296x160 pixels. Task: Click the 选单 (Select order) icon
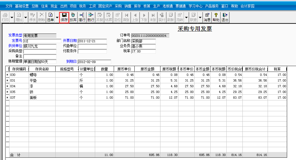[x=50, y=17]
